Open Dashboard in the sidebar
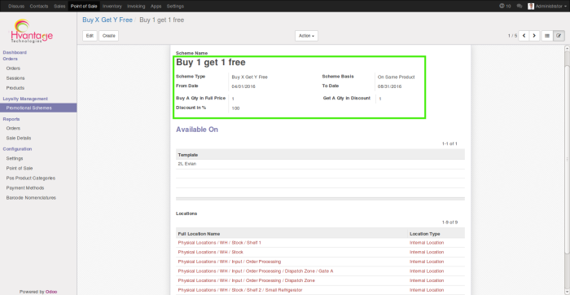 click(x=15, y=52)
